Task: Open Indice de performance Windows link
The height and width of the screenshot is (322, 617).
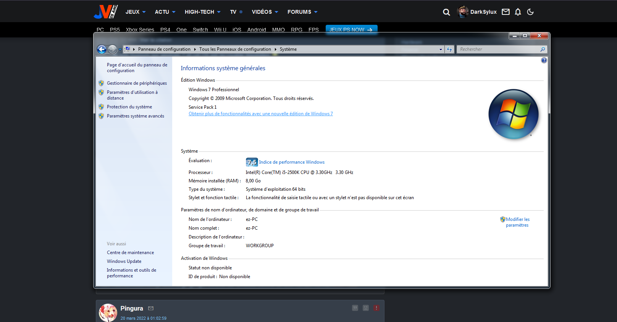Action: click(292, 162)
